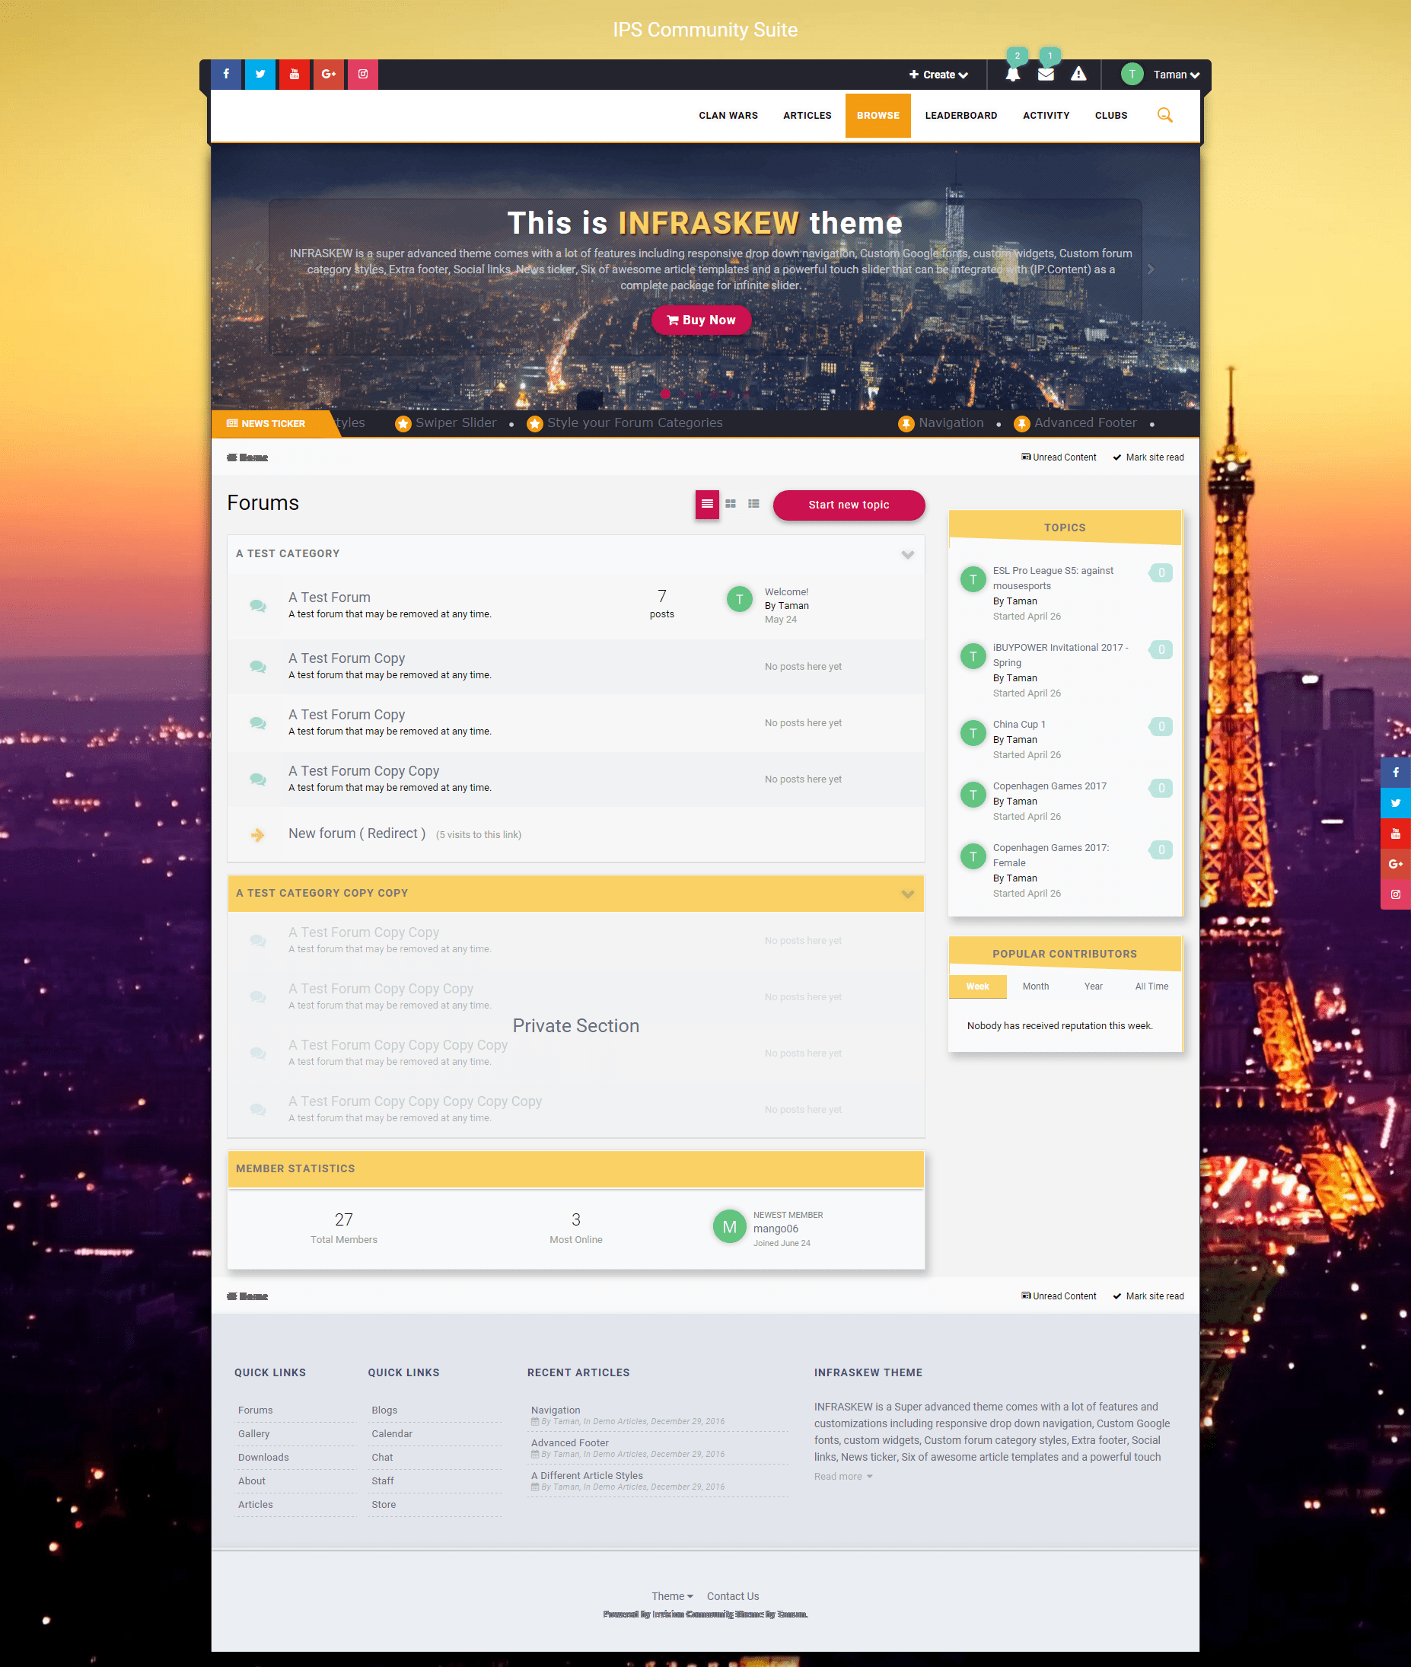Show Month popular contributors
The image size is (1411, 1667).
point(1036,986)
